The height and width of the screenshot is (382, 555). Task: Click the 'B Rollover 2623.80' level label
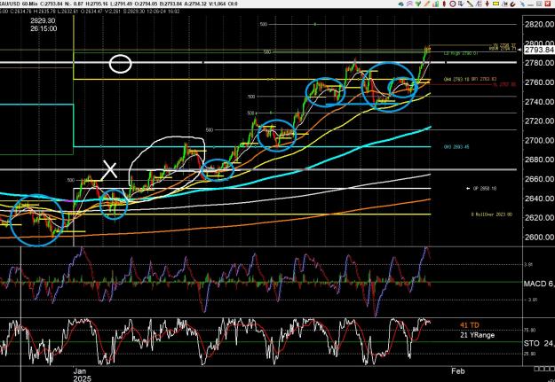click(x=492, y=214)
